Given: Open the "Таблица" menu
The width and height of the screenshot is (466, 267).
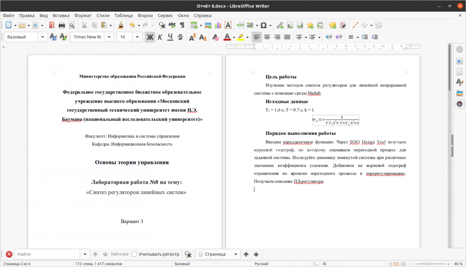Looking at the screenshot, I should tap(123, 15).
